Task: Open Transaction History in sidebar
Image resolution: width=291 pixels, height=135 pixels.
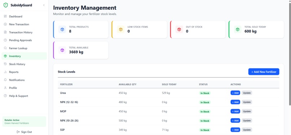Action: coord(24,32)
